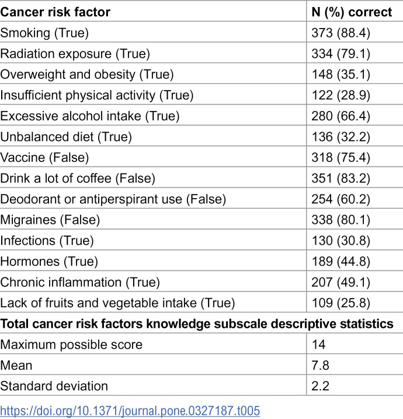Viewport: 403px width, 419px height.
Task: Select the Smoking (True) row label
Action: pyautogui.click(x=44, y=33)
